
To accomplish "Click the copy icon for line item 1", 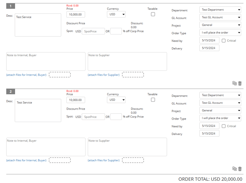I will (x=235, y=83).
